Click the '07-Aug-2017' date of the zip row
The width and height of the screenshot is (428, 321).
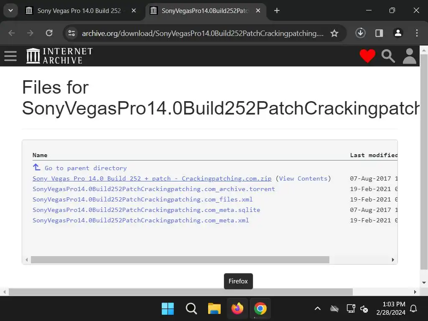pyautogui.click(x=370, y=178)
